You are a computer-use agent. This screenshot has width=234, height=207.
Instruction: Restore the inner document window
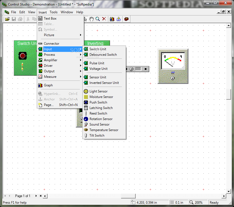pos(224,12)
